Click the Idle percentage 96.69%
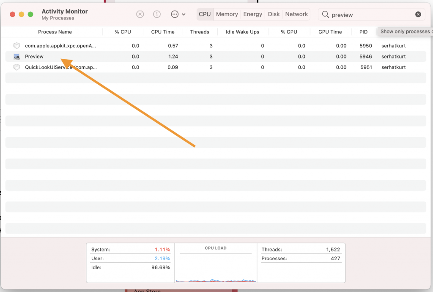 pyautogui.click(x=161, y=267)
